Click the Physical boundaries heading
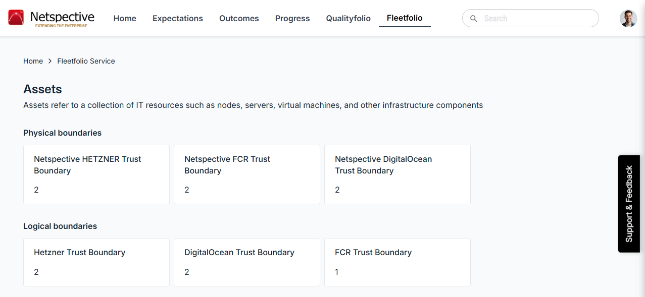 [62, 133]
